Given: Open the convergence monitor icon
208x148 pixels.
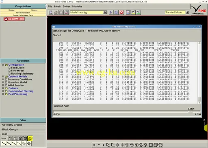Looking at the screenshot, I should (x=128, y=13).
